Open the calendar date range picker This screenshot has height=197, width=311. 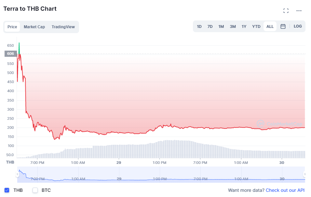(x=283, y=26)
